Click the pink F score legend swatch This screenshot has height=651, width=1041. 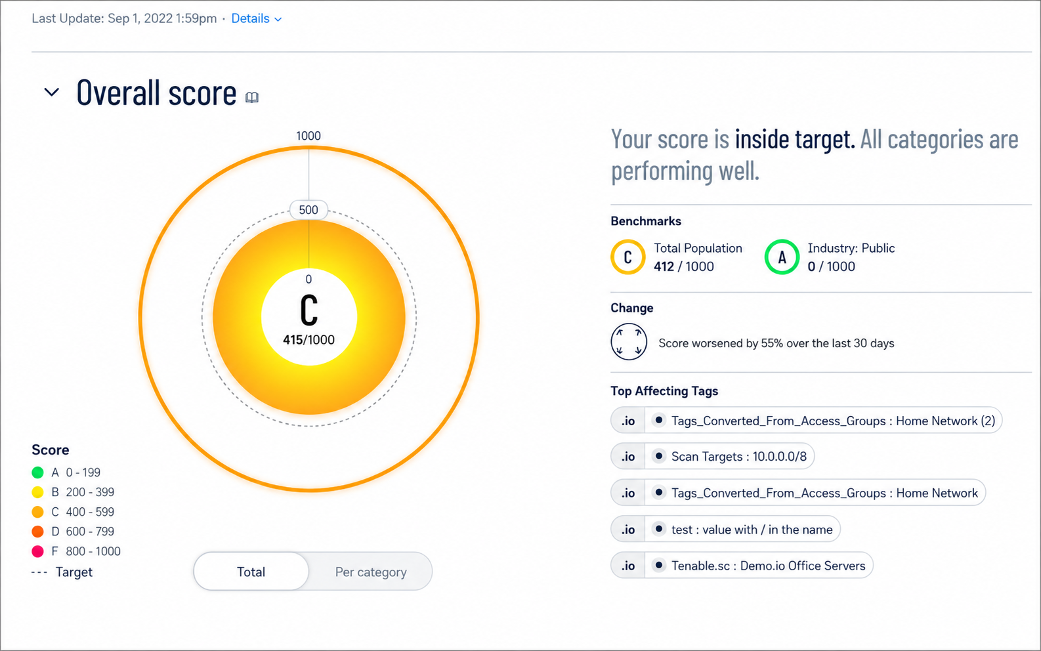click(37, 551)
